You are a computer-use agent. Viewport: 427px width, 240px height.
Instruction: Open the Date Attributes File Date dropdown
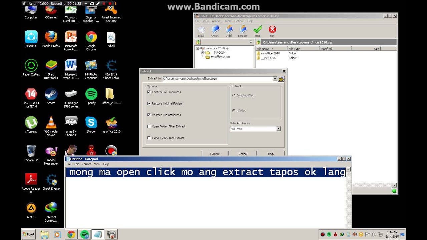tap(278, 129)
